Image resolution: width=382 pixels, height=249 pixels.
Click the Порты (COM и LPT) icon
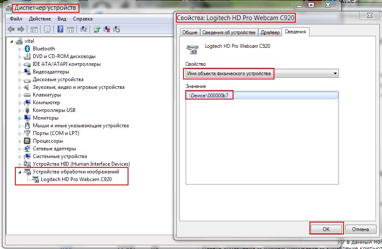point(27,133)
